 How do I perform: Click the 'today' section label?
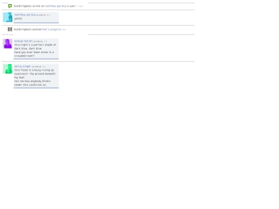click(x=5, y=3)
